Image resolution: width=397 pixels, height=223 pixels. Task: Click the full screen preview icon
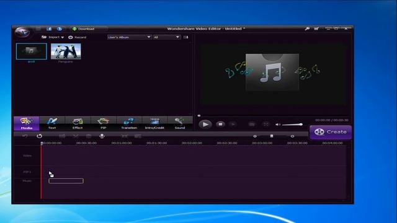(x=266, y=124)
